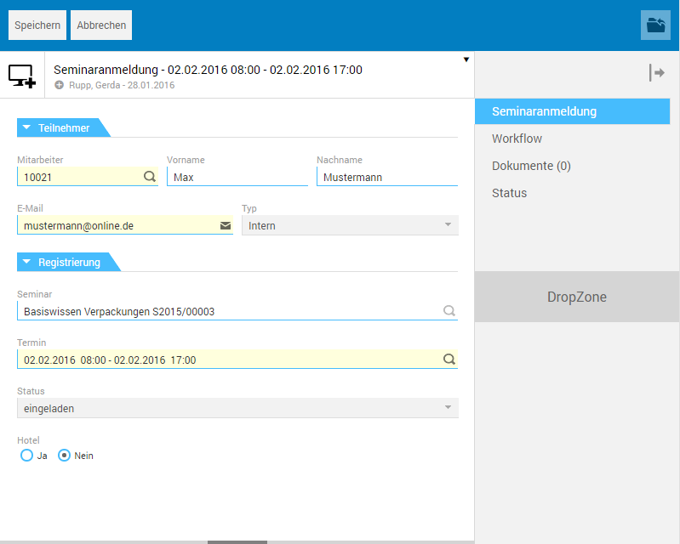Click the plus icon beside Rupp, Gerda
Image resolution: width=680 pixels, height=544 pixels.
coord(59,85)
